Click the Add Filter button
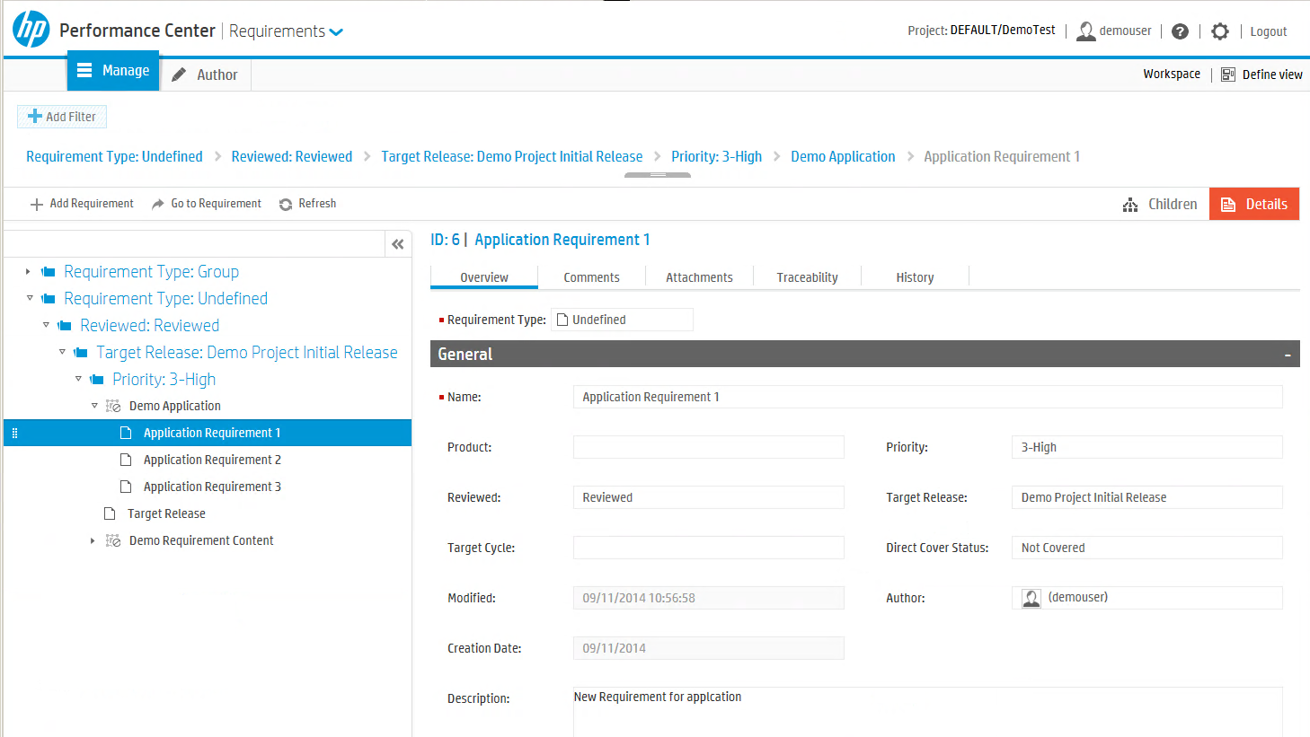Image resolution: width=1310 pixels, height=737 pixels. click(62, 117)
